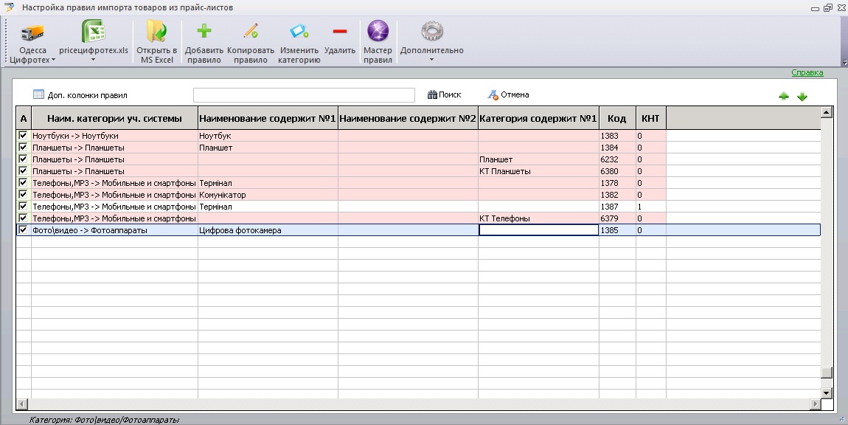Viewport: 848px width, 425px height.
Task: Toggle checkbox for rule code 1387
Action: [23, 207]
